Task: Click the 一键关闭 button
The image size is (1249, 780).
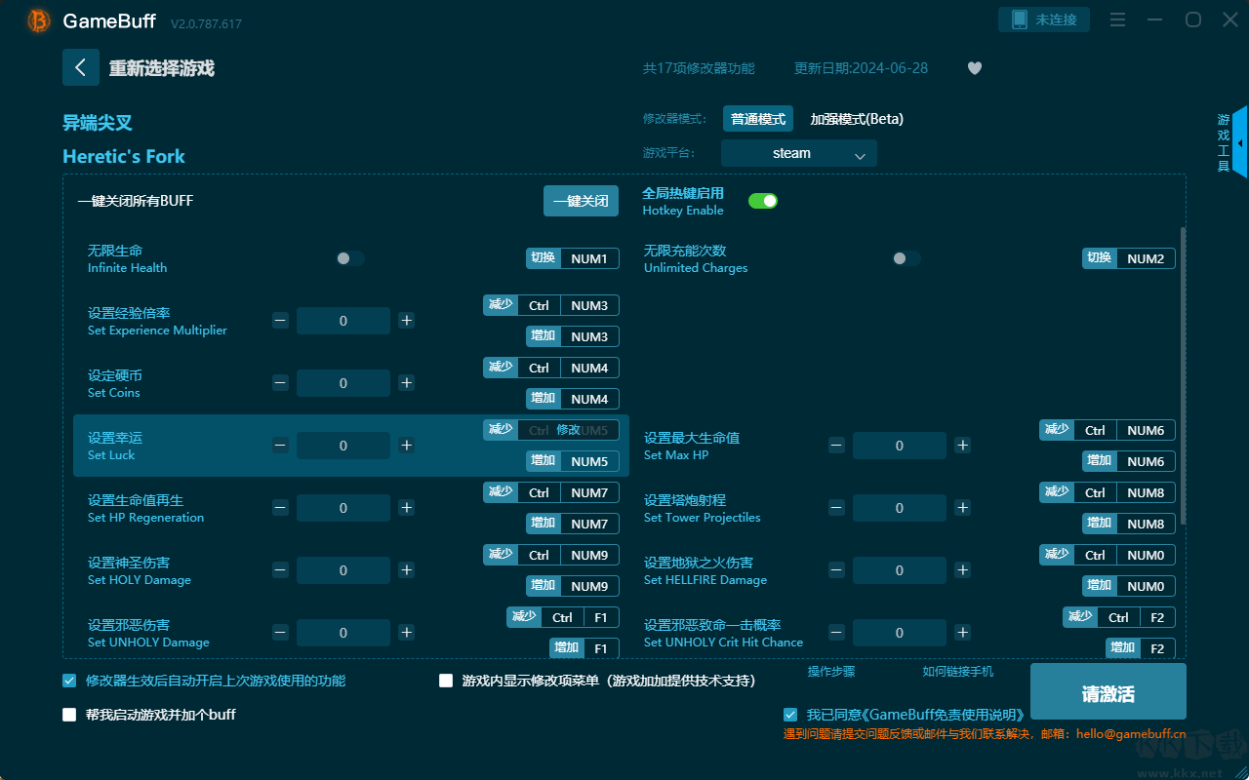Action: 582,201
